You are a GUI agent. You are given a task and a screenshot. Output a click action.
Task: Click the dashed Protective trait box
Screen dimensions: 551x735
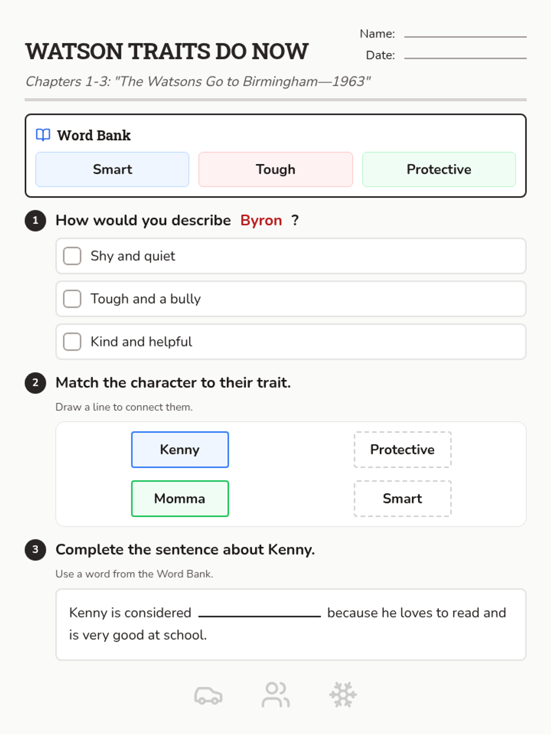click(402, 450)
